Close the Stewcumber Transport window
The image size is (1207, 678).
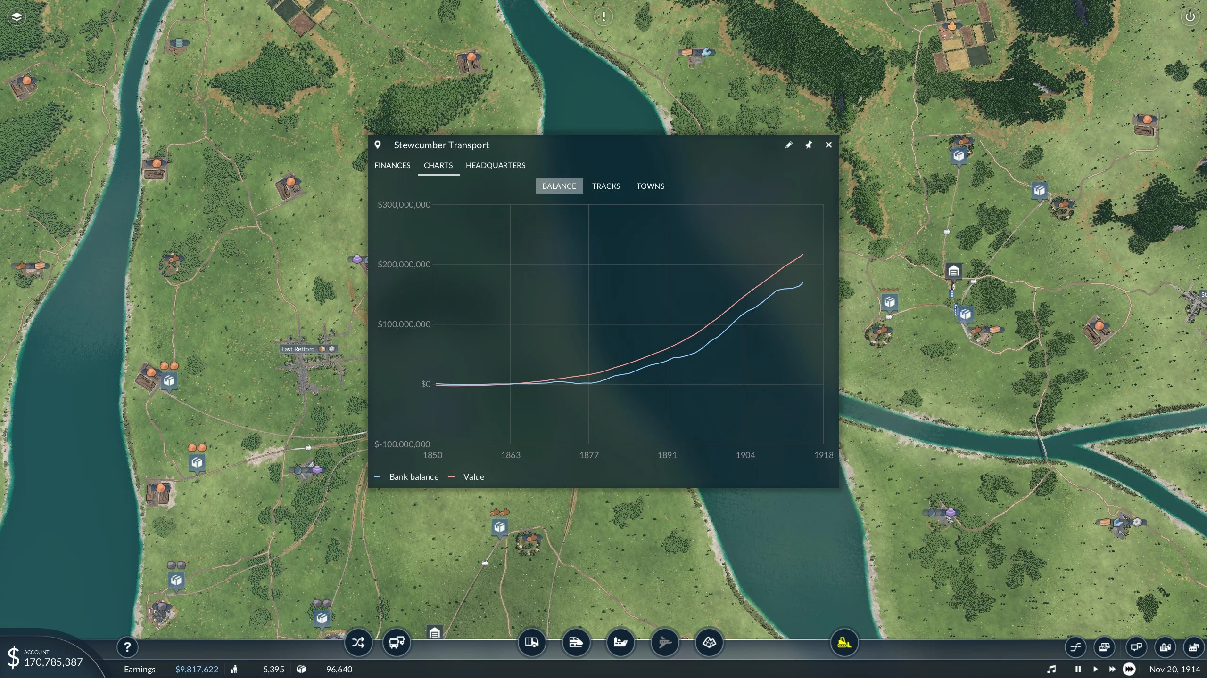pyautogui.click(x=828, y=145)
